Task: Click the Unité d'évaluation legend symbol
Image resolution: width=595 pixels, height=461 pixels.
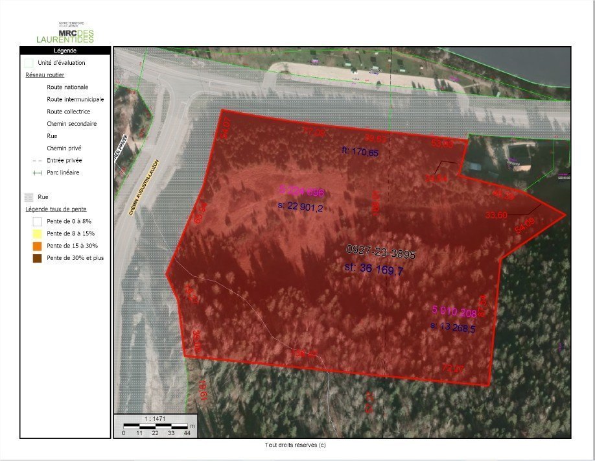Action: click(x=29, y=63)
